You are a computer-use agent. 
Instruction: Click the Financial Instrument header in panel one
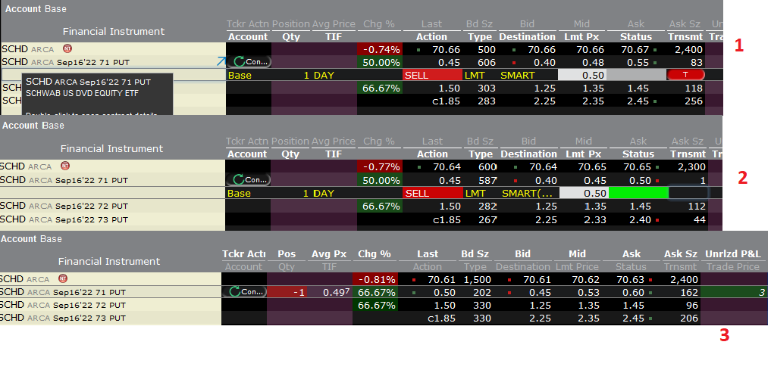click(x=113, y=31)
